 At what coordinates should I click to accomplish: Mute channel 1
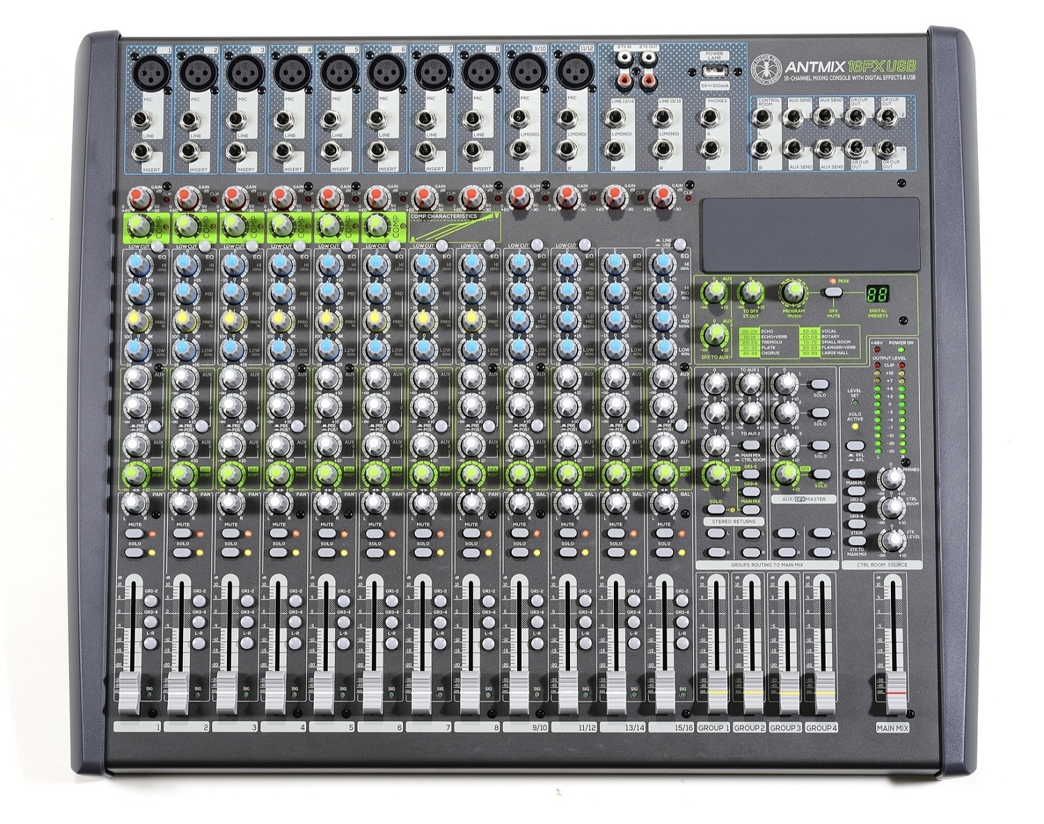pos(135,534)
